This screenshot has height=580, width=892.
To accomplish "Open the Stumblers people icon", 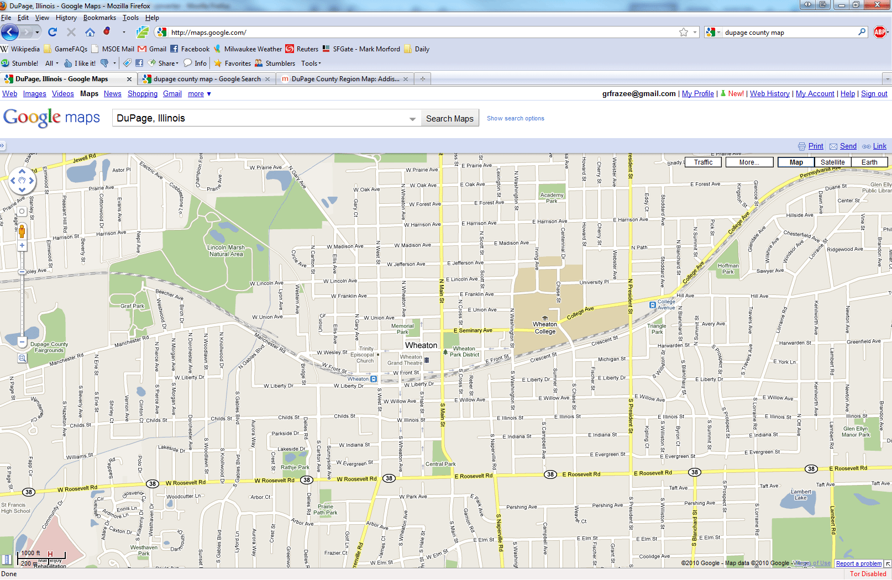I will (259, 64).
